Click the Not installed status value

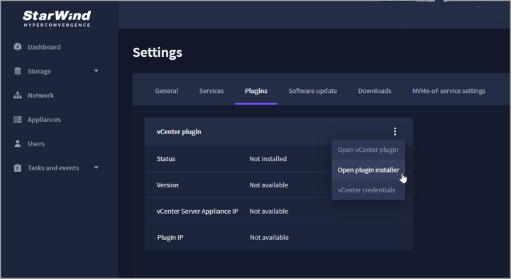click(268, 159)
